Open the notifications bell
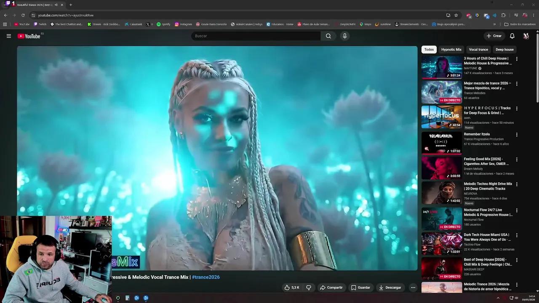The image size is (539, 303). click(512, 36)
